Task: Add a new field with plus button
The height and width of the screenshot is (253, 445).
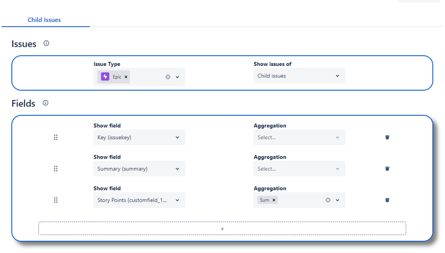Action: [x=222, y=229]
